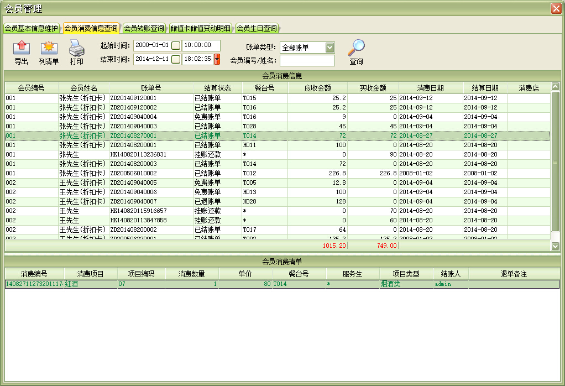Open the end date calendar picker

176,59
